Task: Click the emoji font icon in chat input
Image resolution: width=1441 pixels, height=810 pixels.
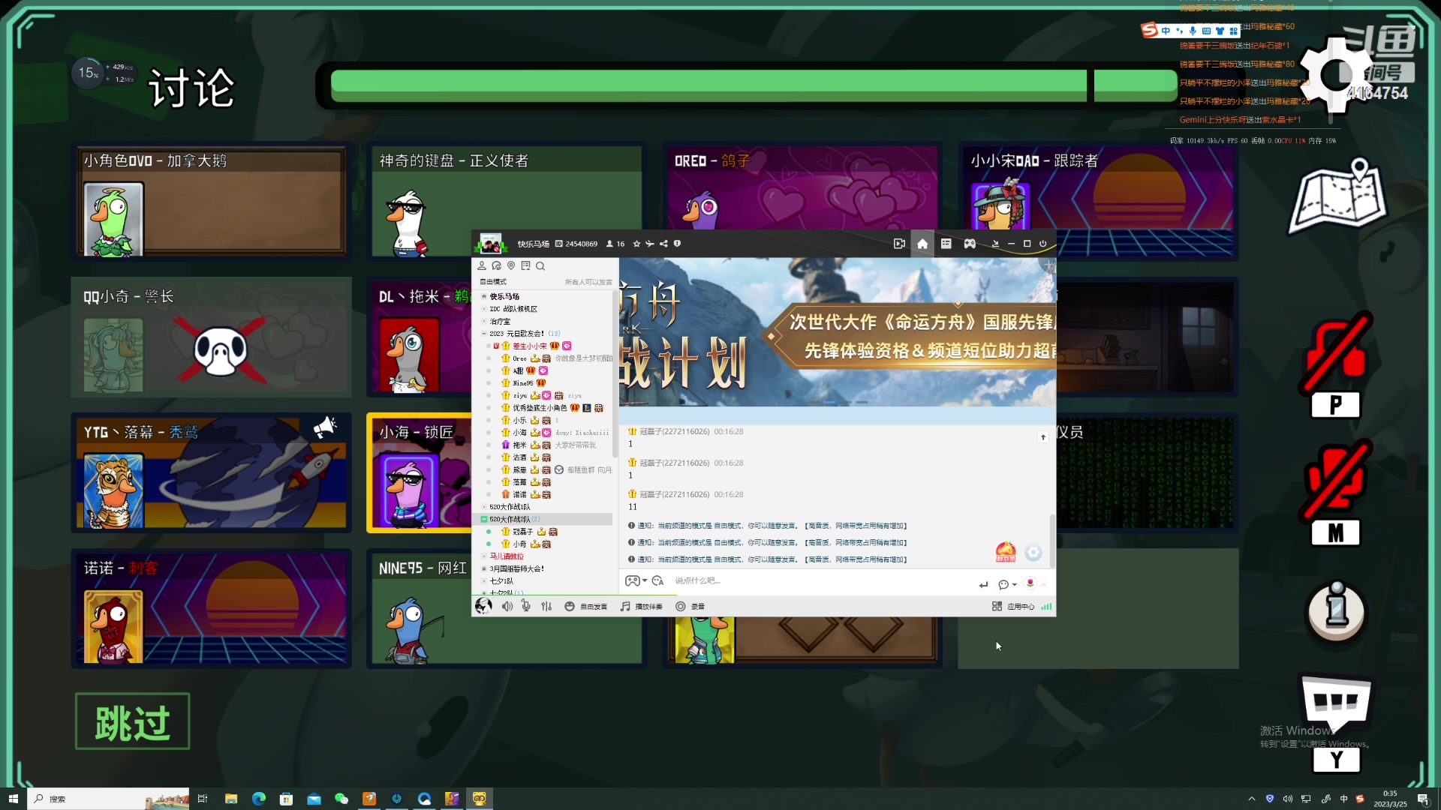Action: point(658,581)
